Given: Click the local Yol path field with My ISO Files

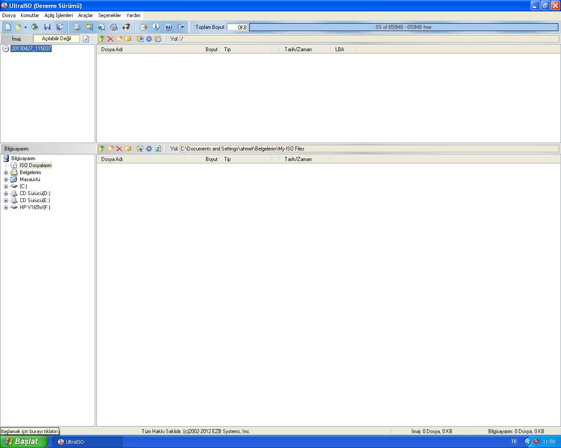Looking at the screenshot, I should [x=369, y=149].
